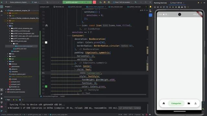Open the Device Manager icon on the right strip
This screenshot has width=207, height=116.
[150, 11]
